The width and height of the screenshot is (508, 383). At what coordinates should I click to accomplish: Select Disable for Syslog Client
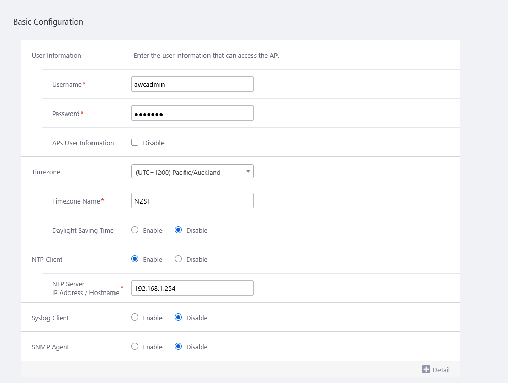(x=178, y=318)
